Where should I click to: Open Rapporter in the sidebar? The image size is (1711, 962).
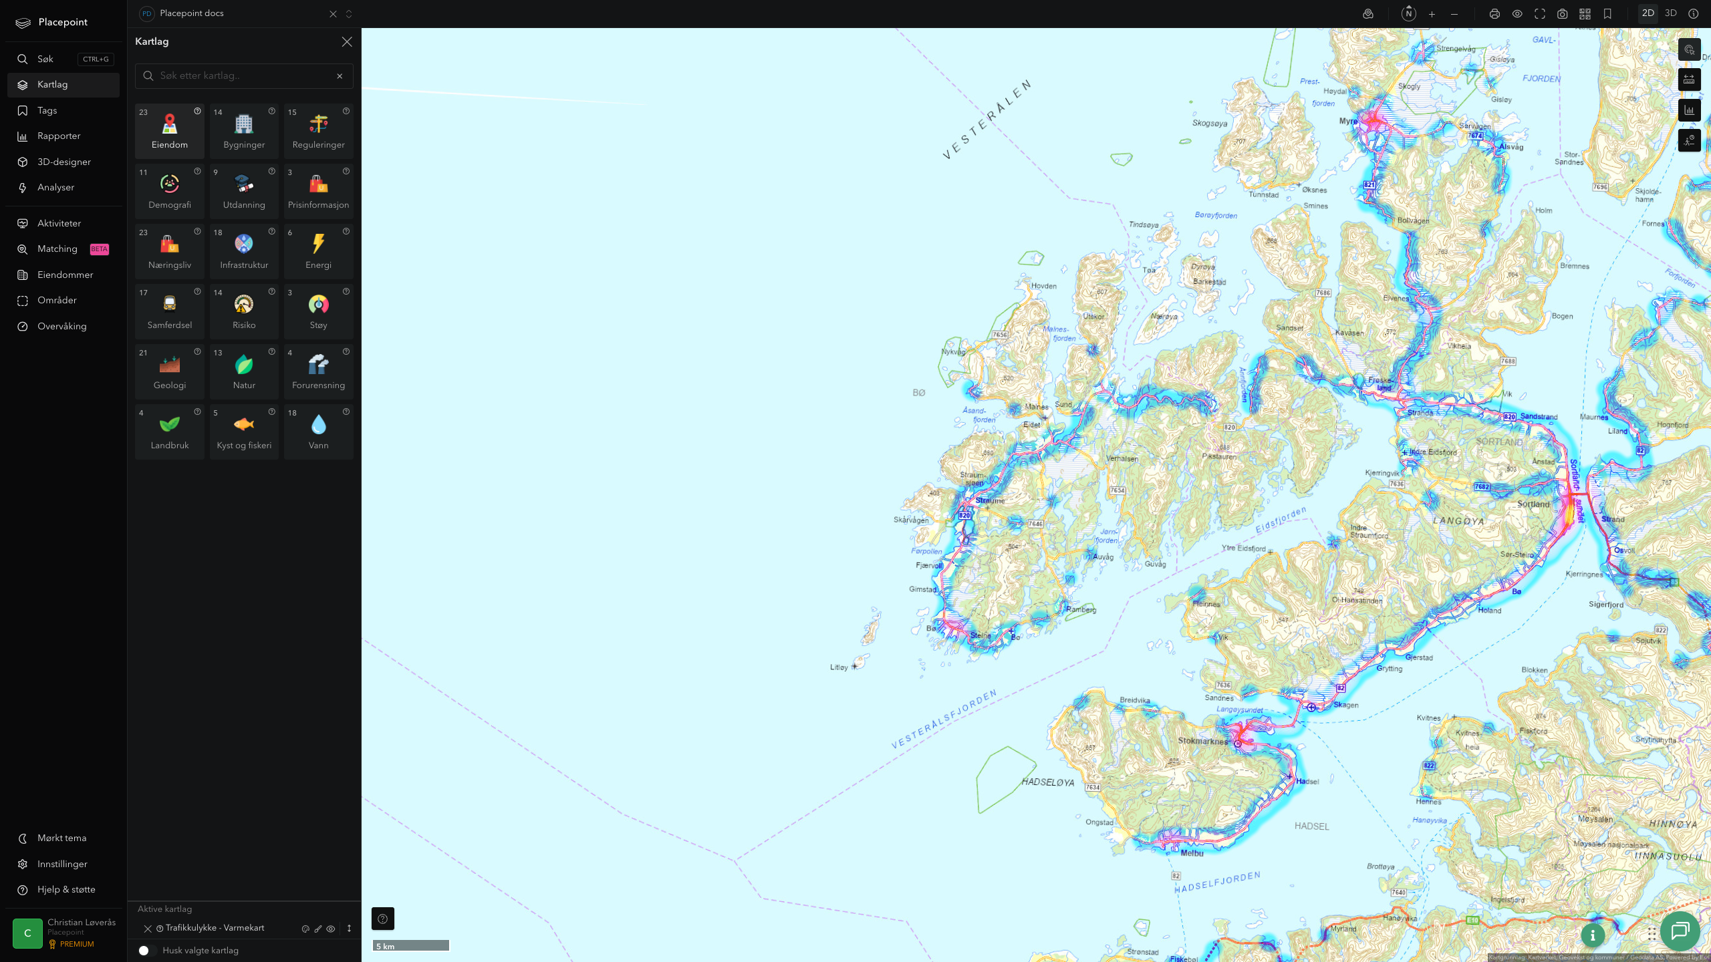coord(63,136)
